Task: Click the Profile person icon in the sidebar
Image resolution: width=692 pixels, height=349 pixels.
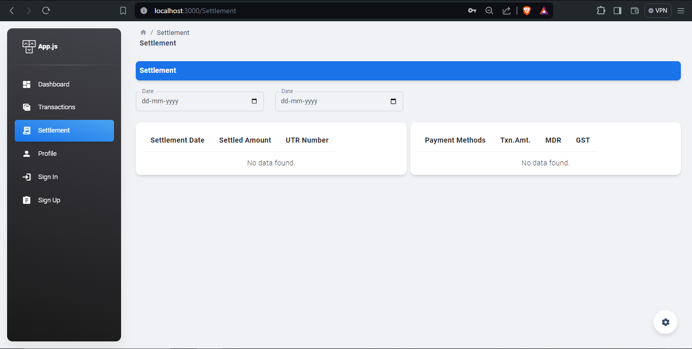Action: point(27,154)
